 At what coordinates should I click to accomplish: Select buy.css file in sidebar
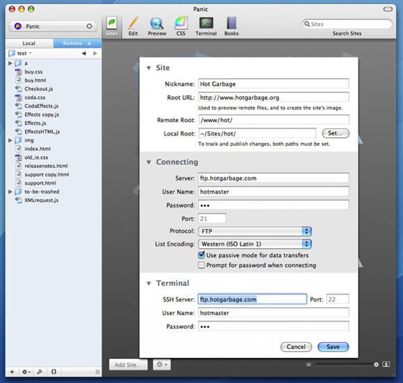(34, 72)
